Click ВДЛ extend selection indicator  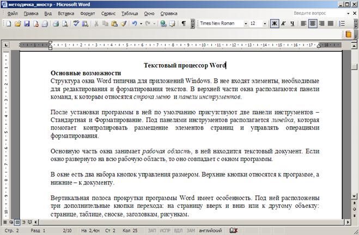point(178,231)
